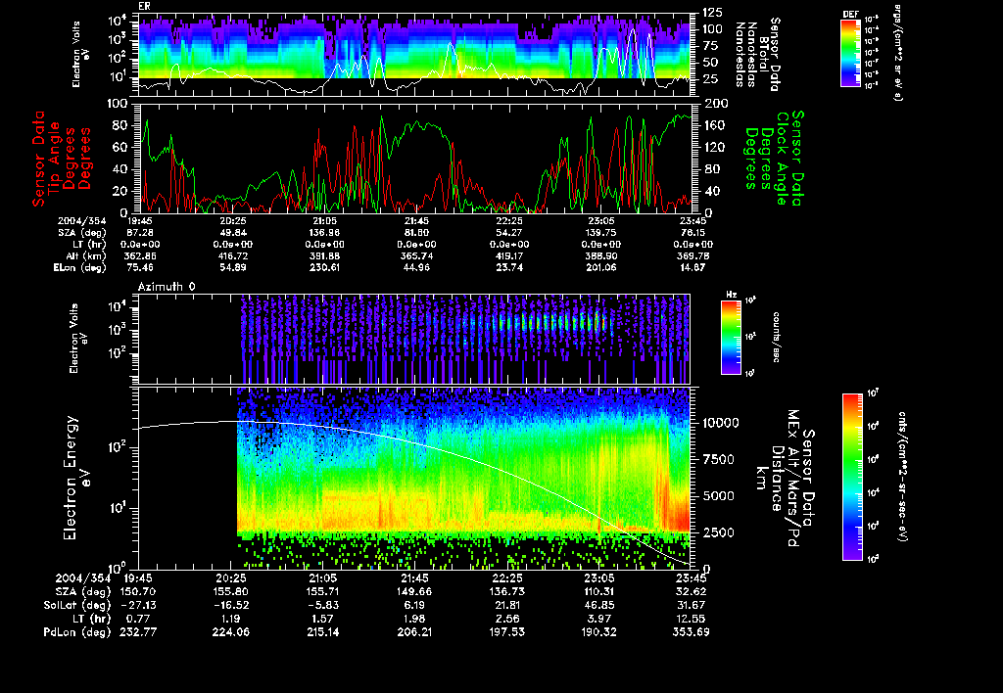Click the red 'Tip Angle' axis label
The height and width of the screenshot is (693, 1003).
tap(55, 159)
